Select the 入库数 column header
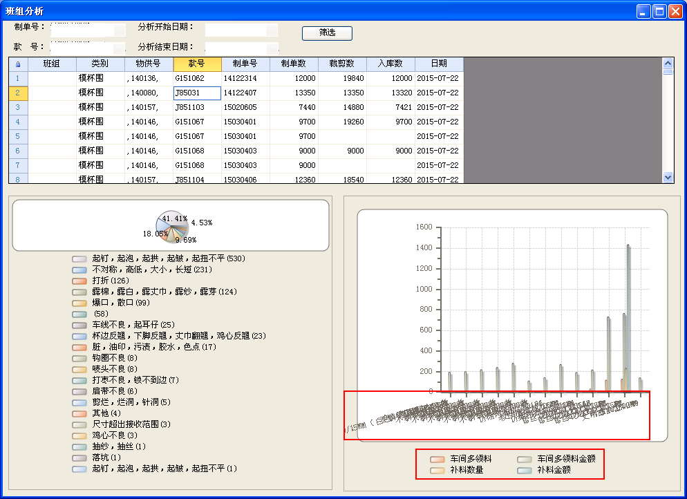 coord(390,64)
